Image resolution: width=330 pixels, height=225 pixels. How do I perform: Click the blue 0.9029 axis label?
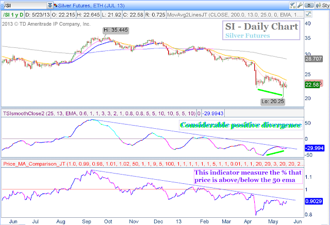point(313,201)
